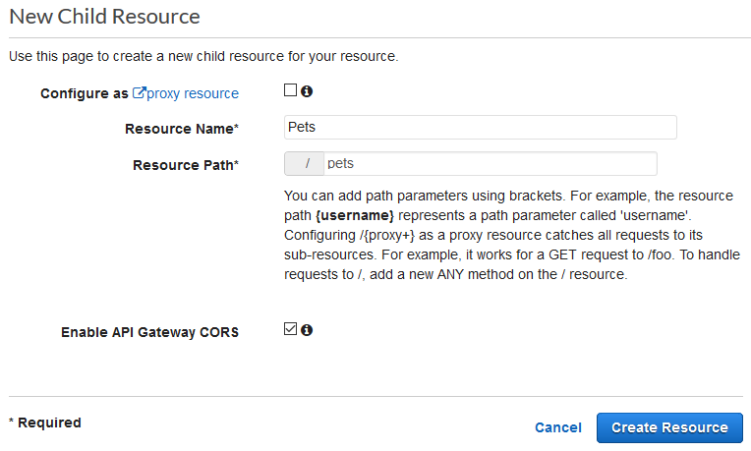
Task: Click the Resource Path* label
Action: point(186,165)
